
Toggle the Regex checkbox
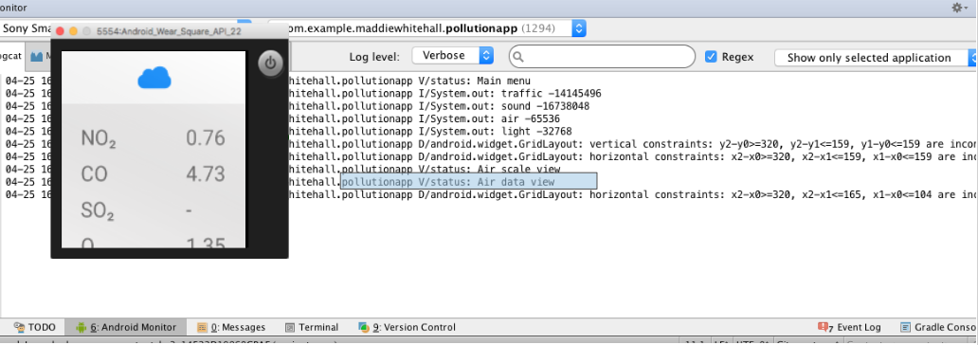[711, 56]
